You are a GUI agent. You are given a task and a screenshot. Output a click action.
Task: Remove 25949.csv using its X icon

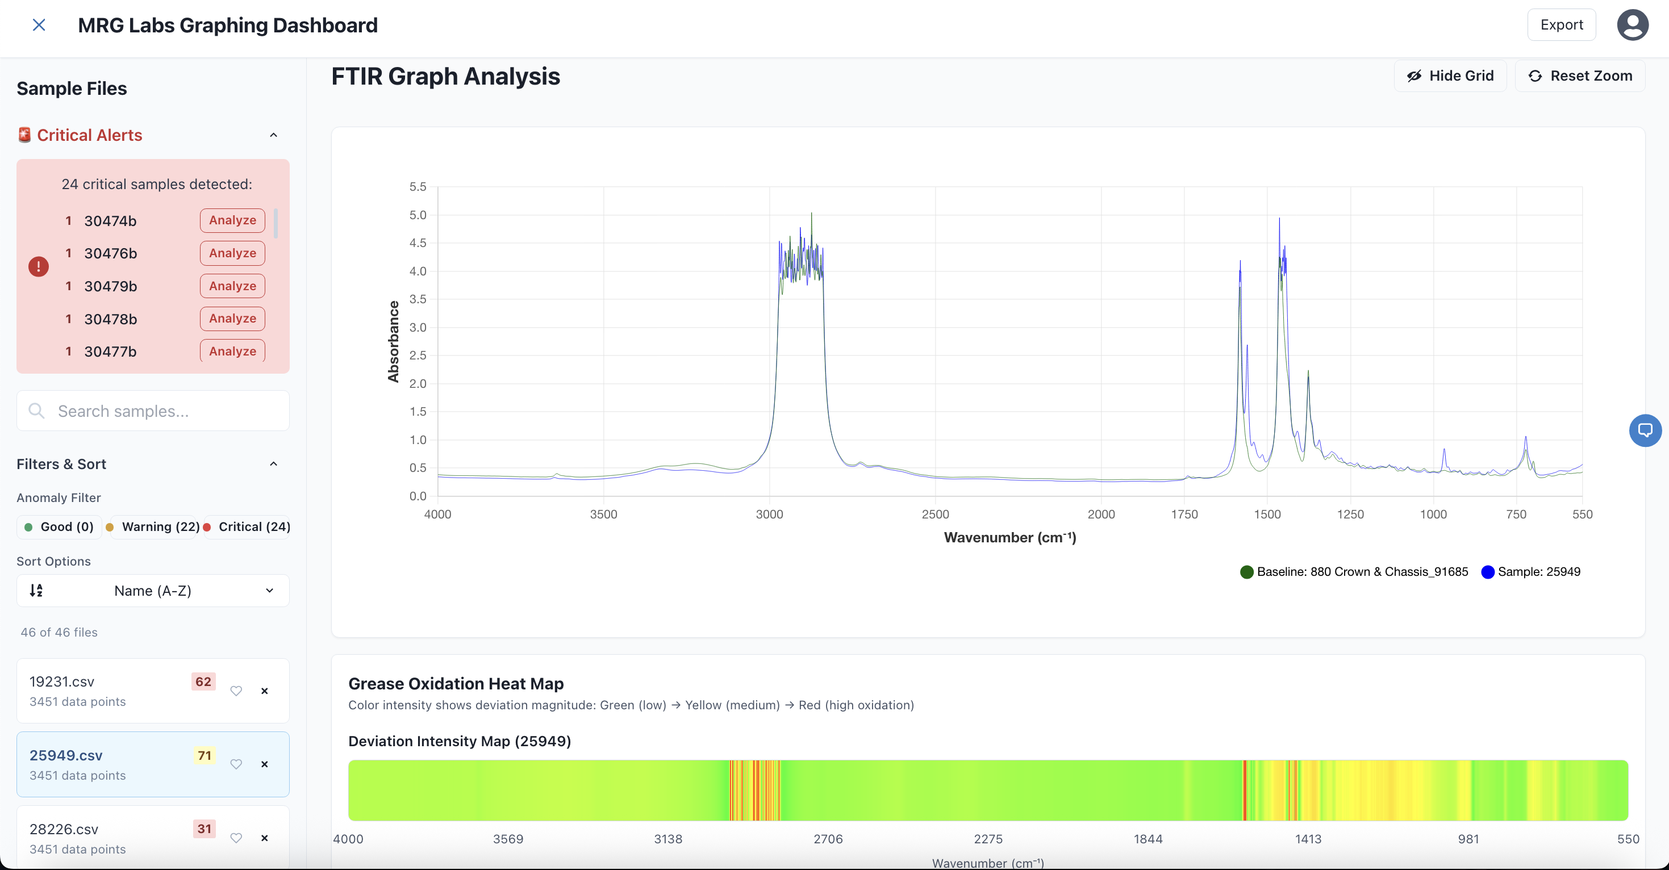pyautogui.click(x=264, y=764)
